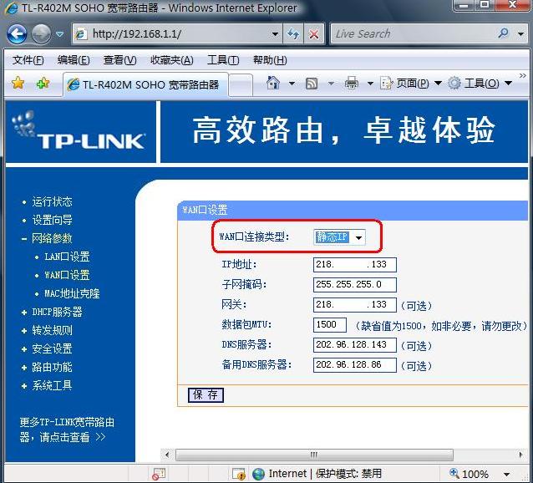Viewport: 533px width, 483px height.
Task: Click the Live Search input box
Action: point(411,33)
